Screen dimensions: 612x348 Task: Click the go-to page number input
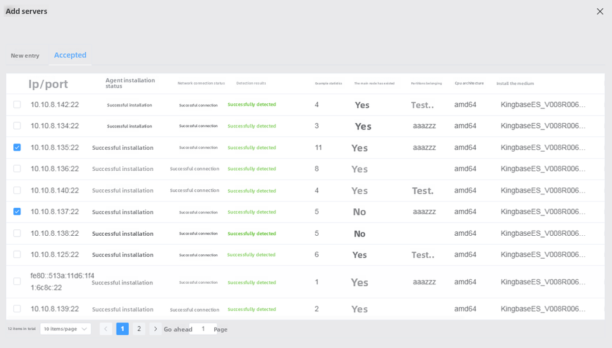pos(203,329)
